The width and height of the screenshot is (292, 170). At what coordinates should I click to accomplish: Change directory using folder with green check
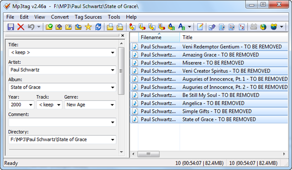click(49, 27)
